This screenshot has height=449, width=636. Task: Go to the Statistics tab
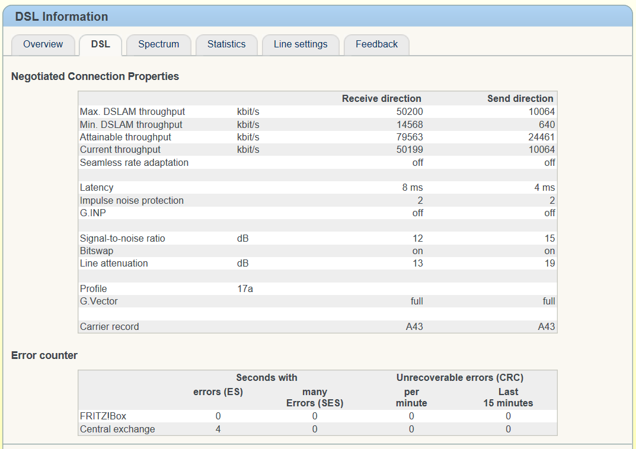[x=226, y=44]
